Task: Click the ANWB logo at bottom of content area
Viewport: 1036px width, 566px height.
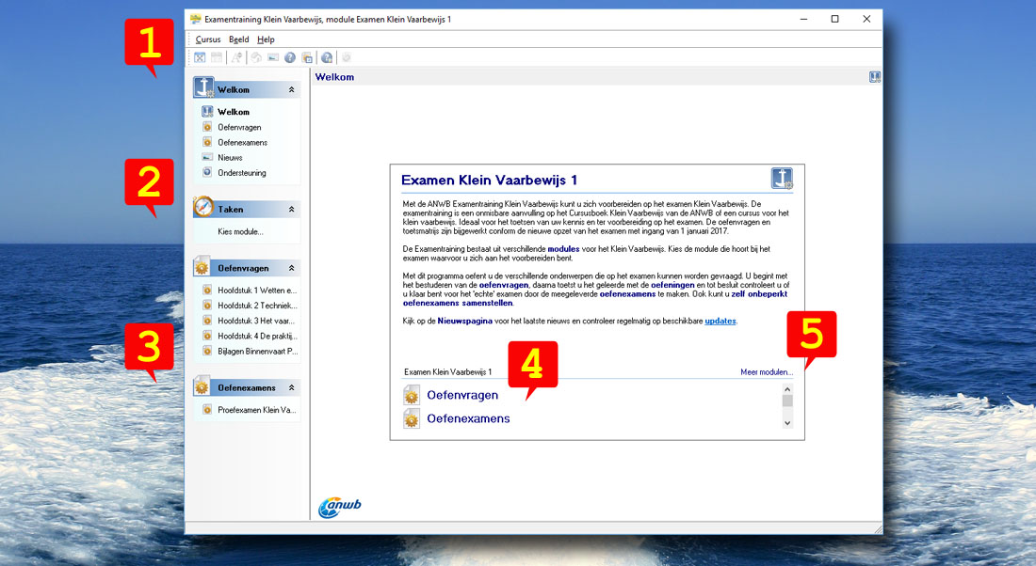Action: pos(340,507)
